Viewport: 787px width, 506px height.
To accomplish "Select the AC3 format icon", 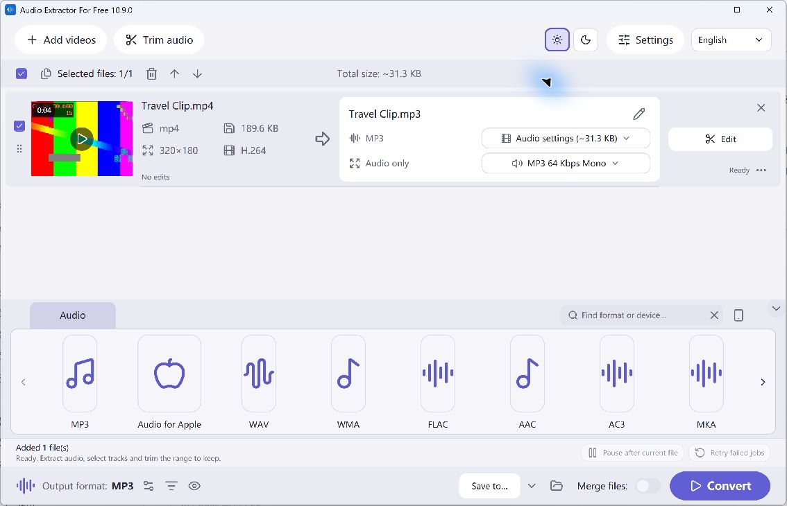I will point(617,374).
